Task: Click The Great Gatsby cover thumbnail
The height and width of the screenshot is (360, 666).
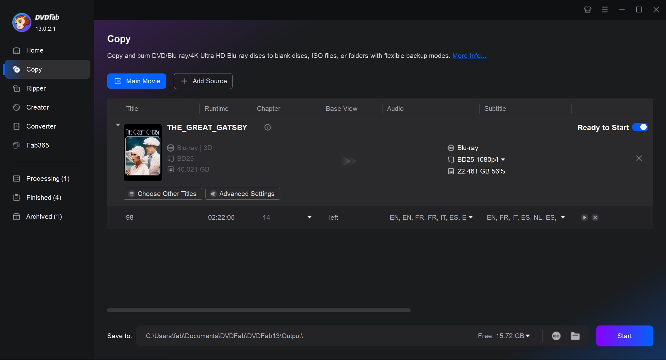Action: coord(143,153)
